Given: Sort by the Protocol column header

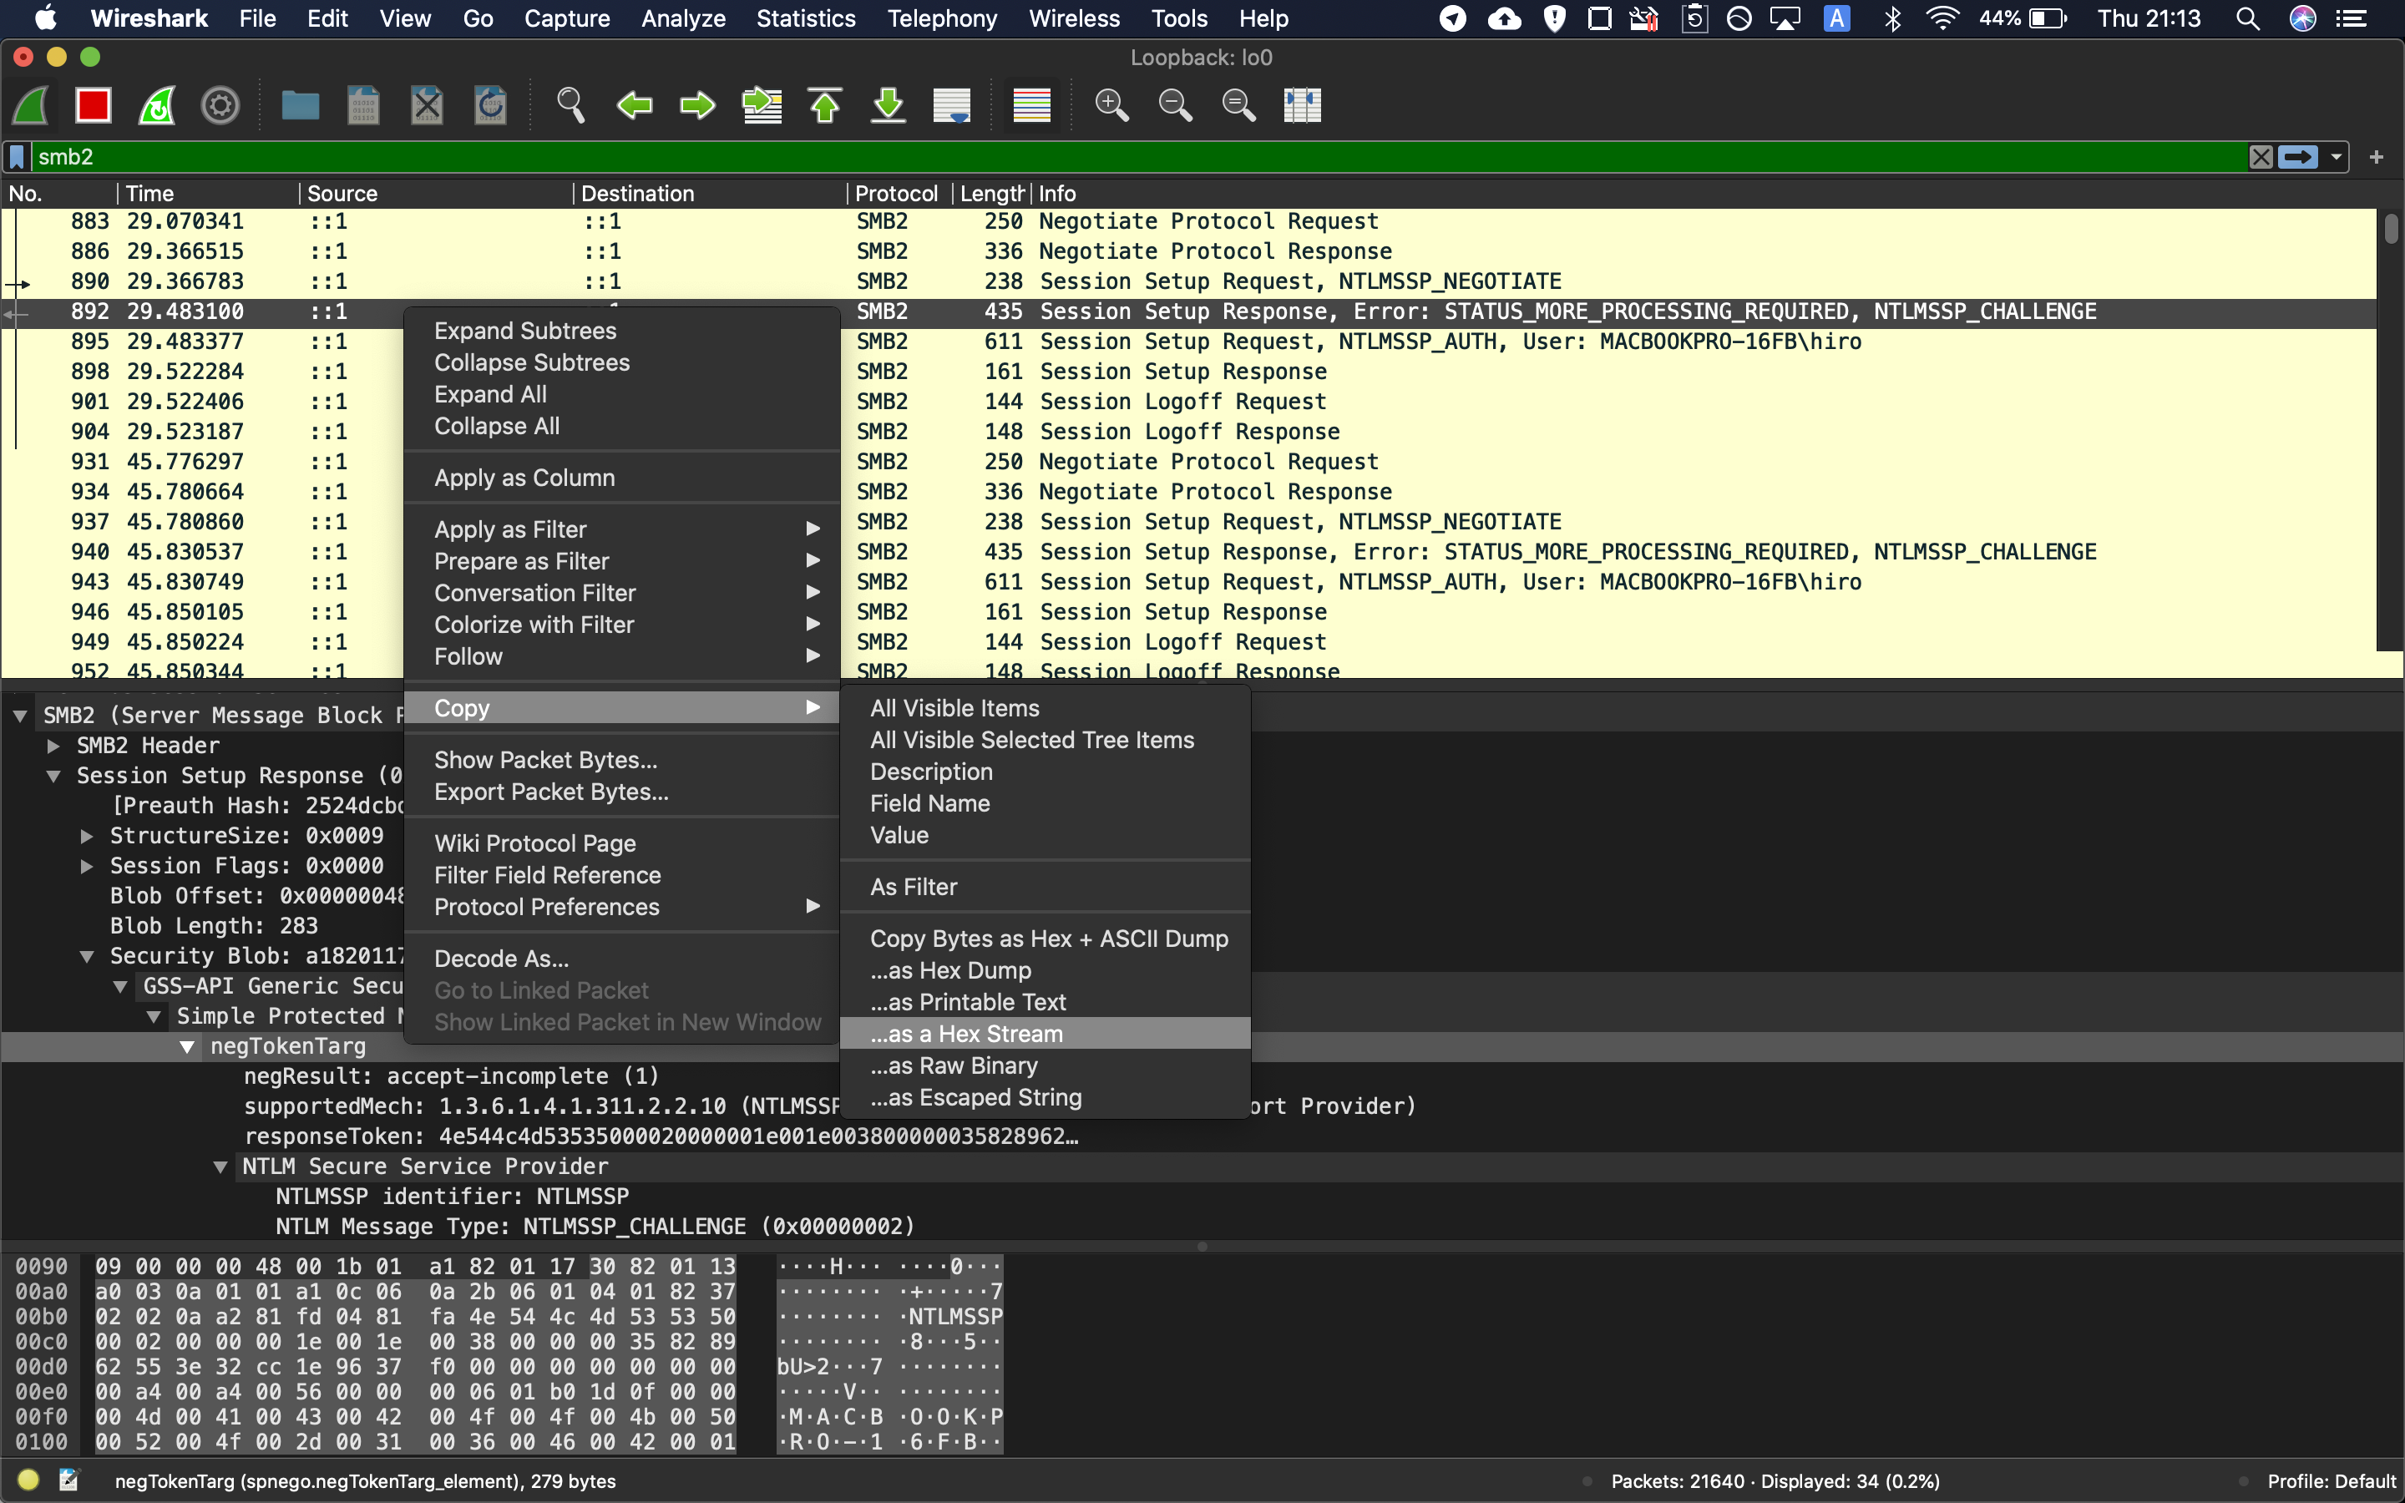Looking at the screenshot, I should (x=899, y=194).
